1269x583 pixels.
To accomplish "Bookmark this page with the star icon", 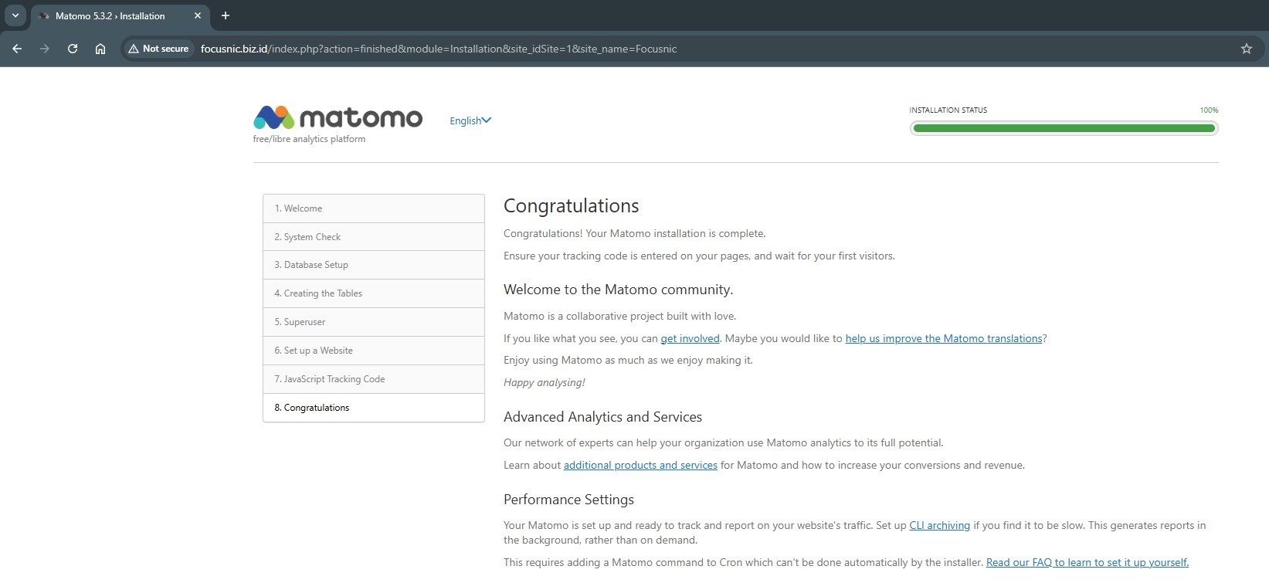I will point(1246,49).
